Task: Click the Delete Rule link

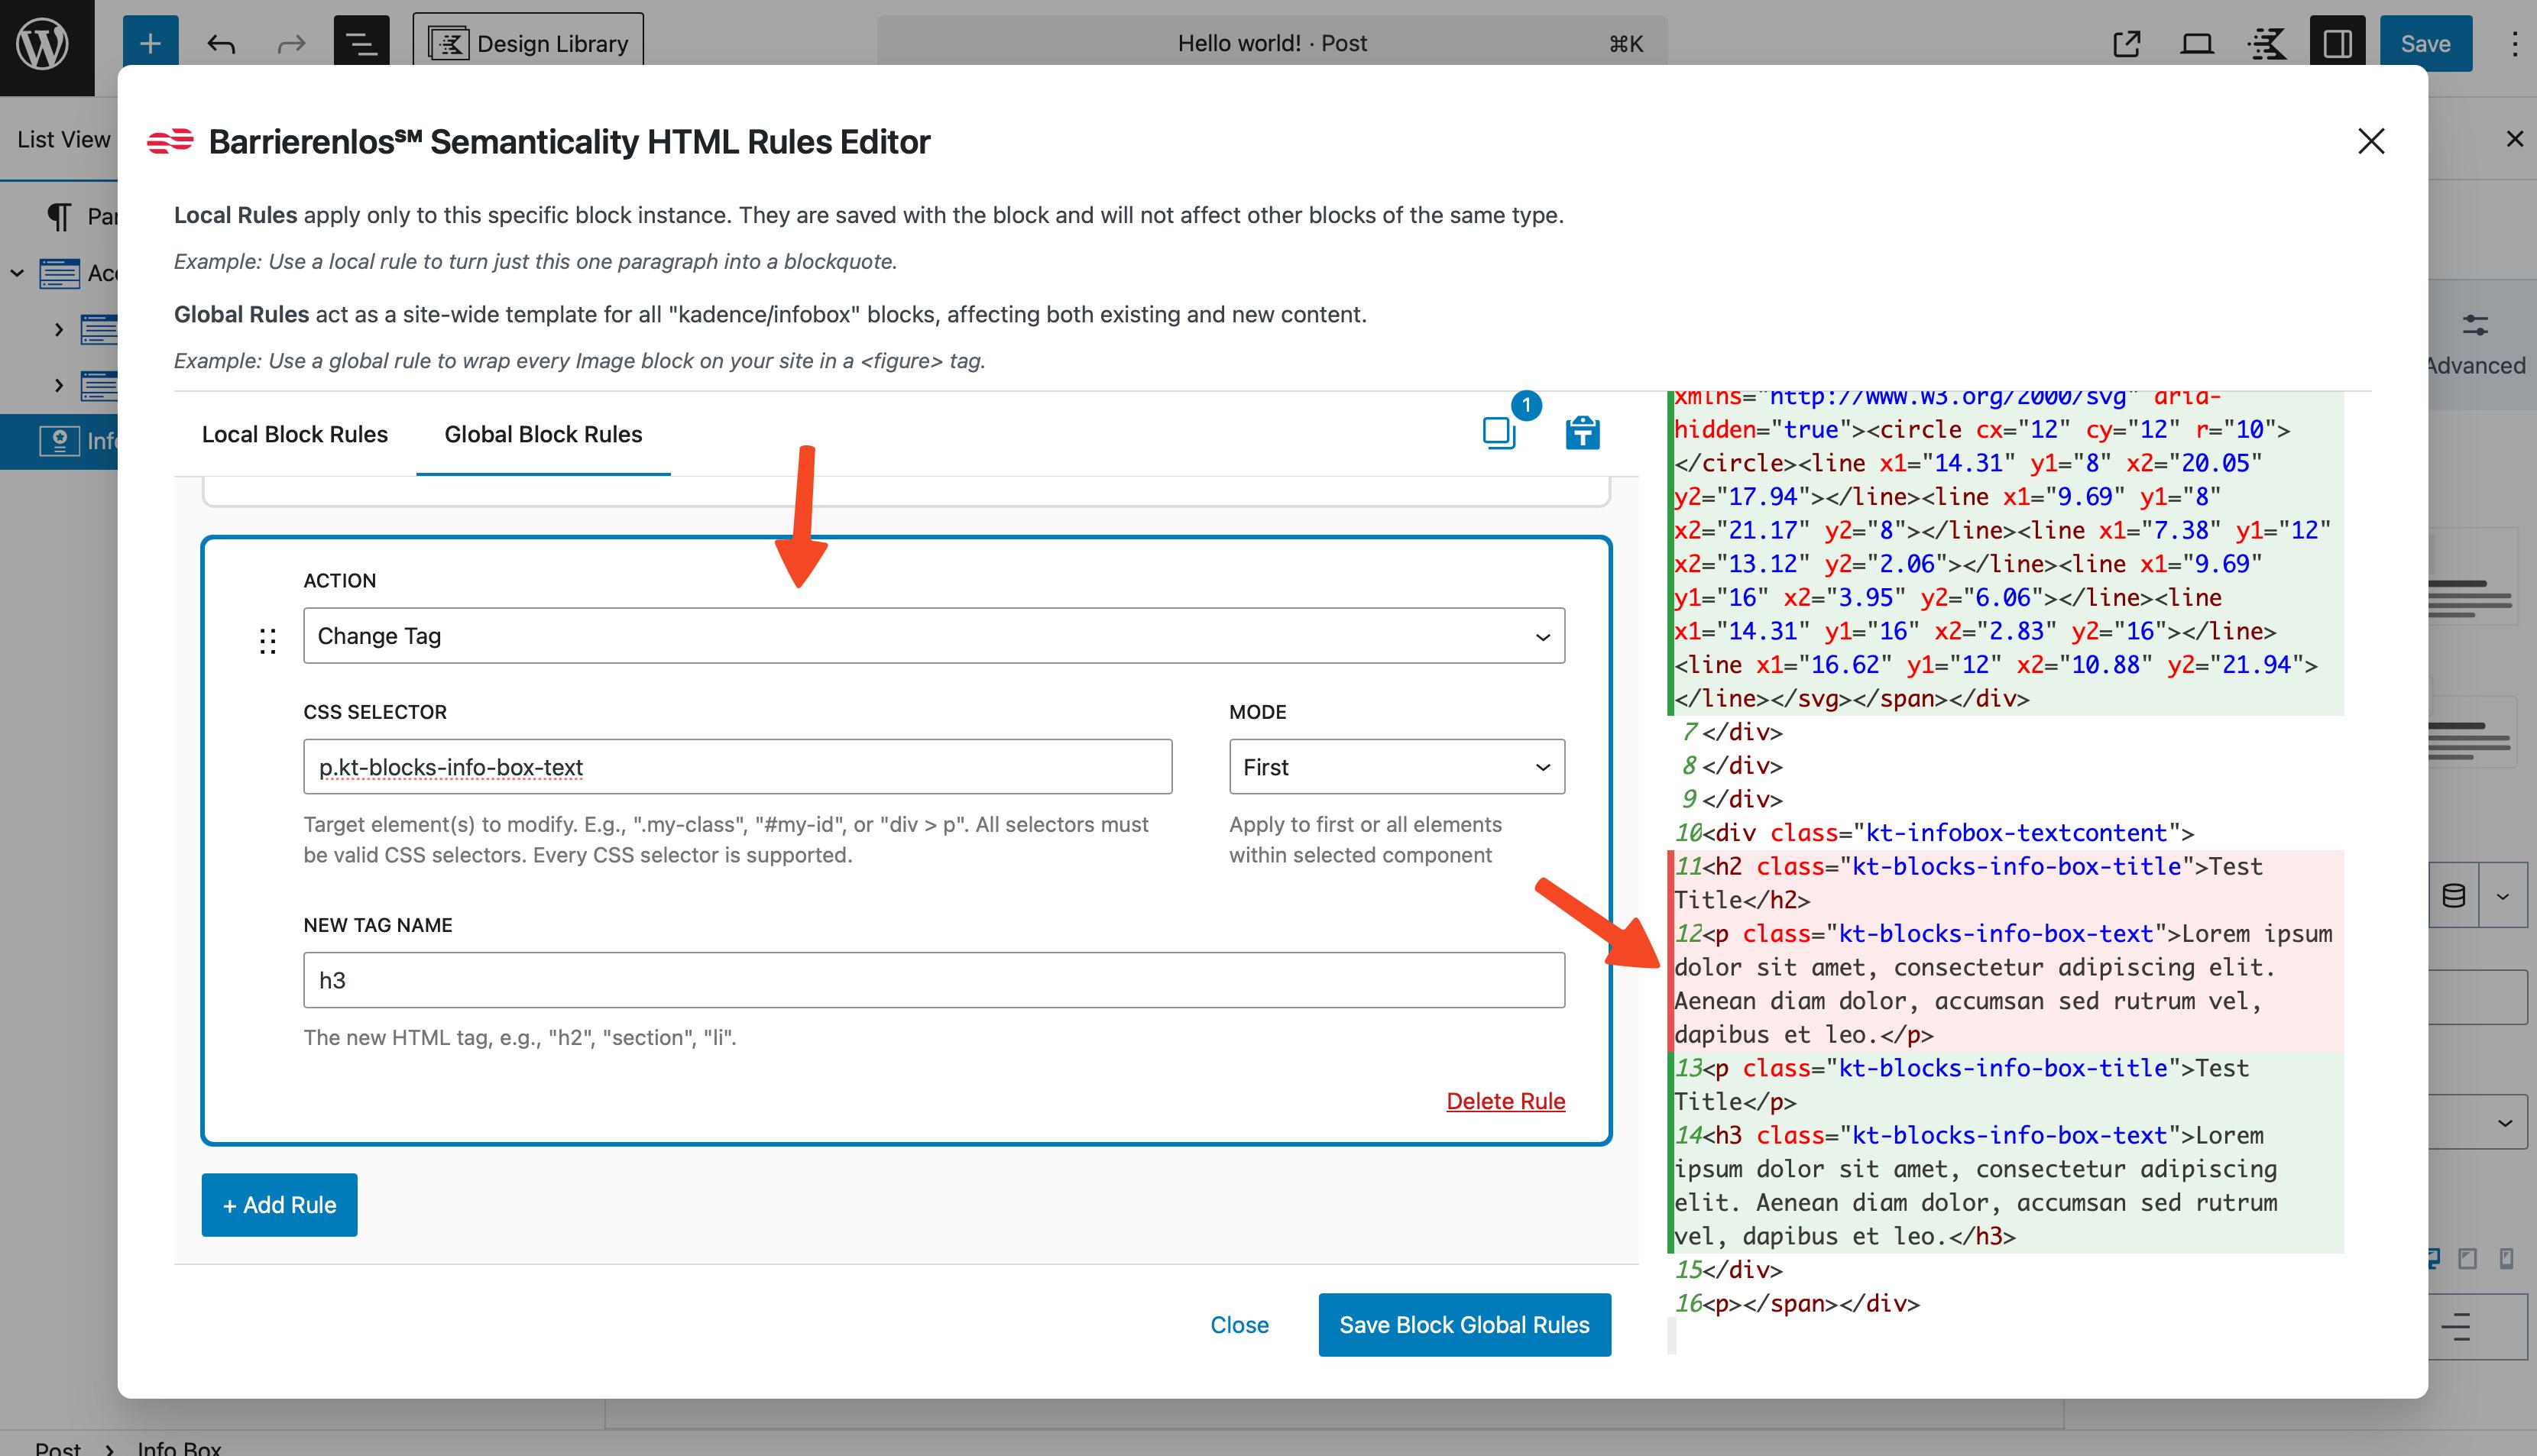Action: pyautogui.click(x=1505, y=1101)
